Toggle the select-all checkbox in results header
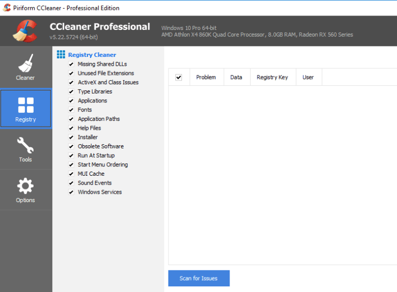The height and width of the screenshot is (292, 397). click(179, 78)
